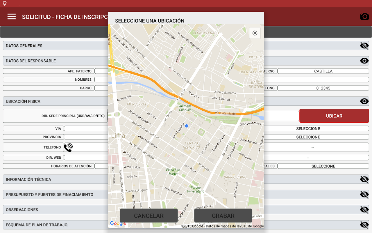Screen dimensions: 372x233
Task: Open the SELECCIONE dropdown in the PROVINCIA row
Action: (x=308, y=137)
